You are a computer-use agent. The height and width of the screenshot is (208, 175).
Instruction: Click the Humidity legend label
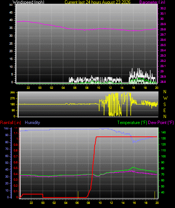tap(32, 123)
